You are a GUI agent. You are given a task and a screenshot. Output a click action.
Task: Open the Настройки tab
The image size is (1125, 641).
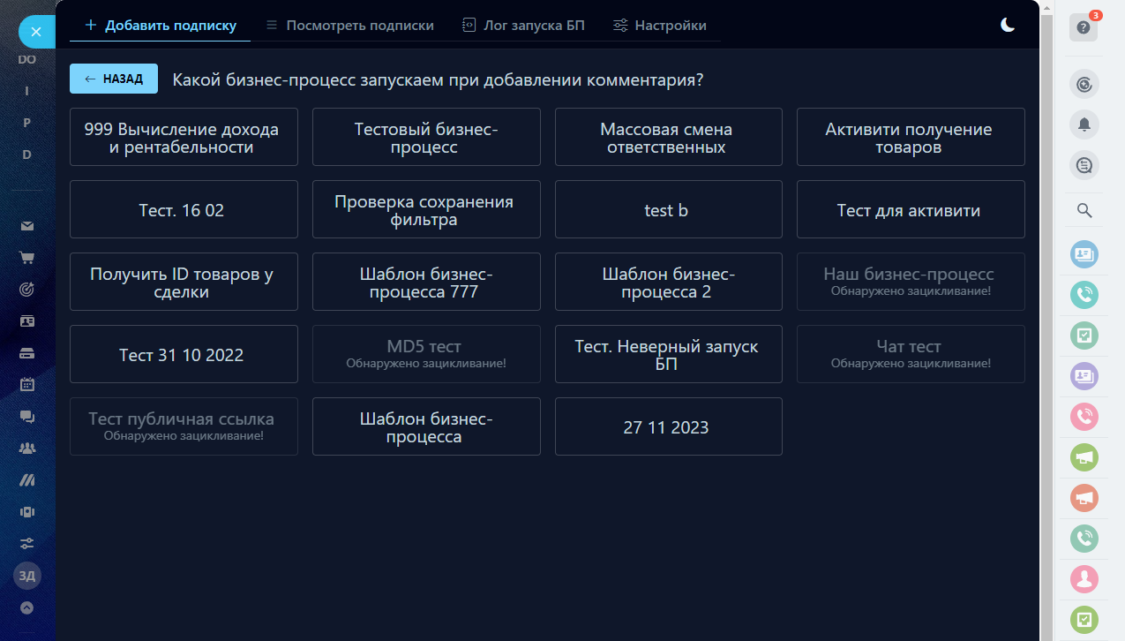(x=659, y=25)
